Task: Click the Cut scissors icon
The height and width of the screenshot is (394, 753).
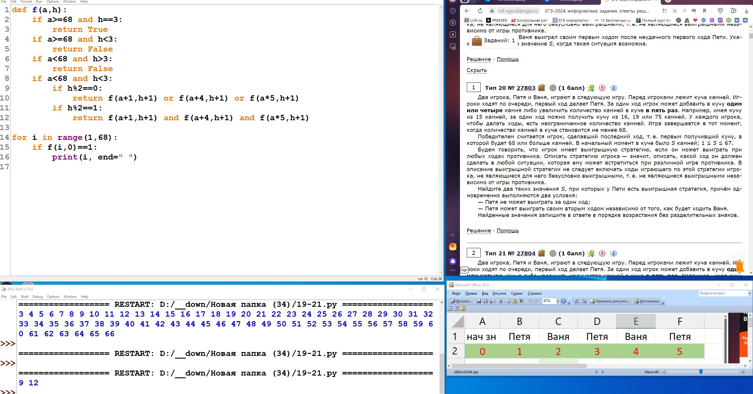Action: click(x=501, y=301)
